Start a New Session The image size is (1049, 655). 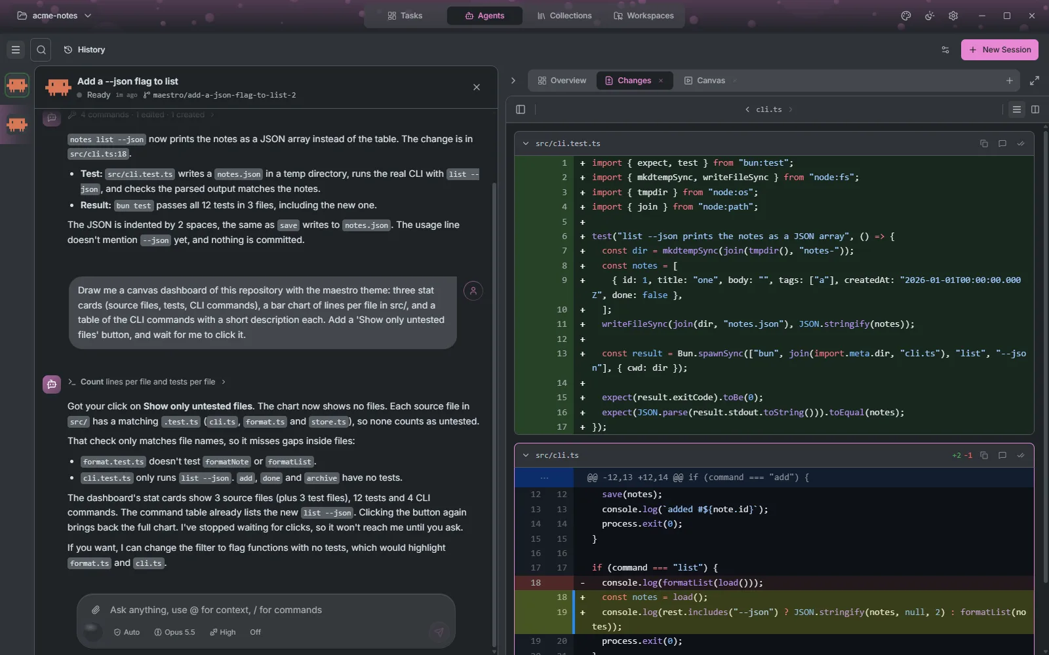click(1000, 50)
